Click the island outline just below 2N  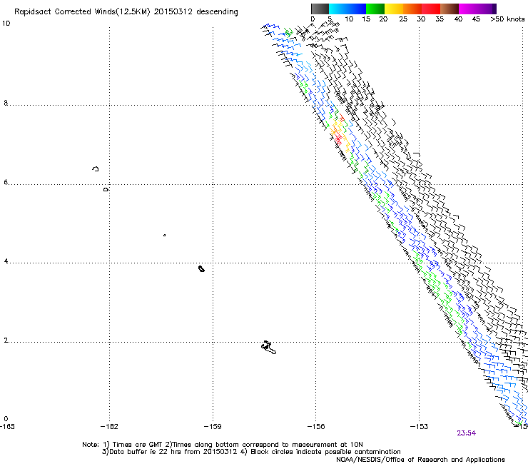268,348
